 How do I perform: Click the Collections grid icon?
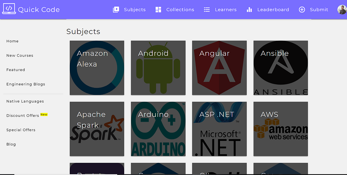[158, 9]
